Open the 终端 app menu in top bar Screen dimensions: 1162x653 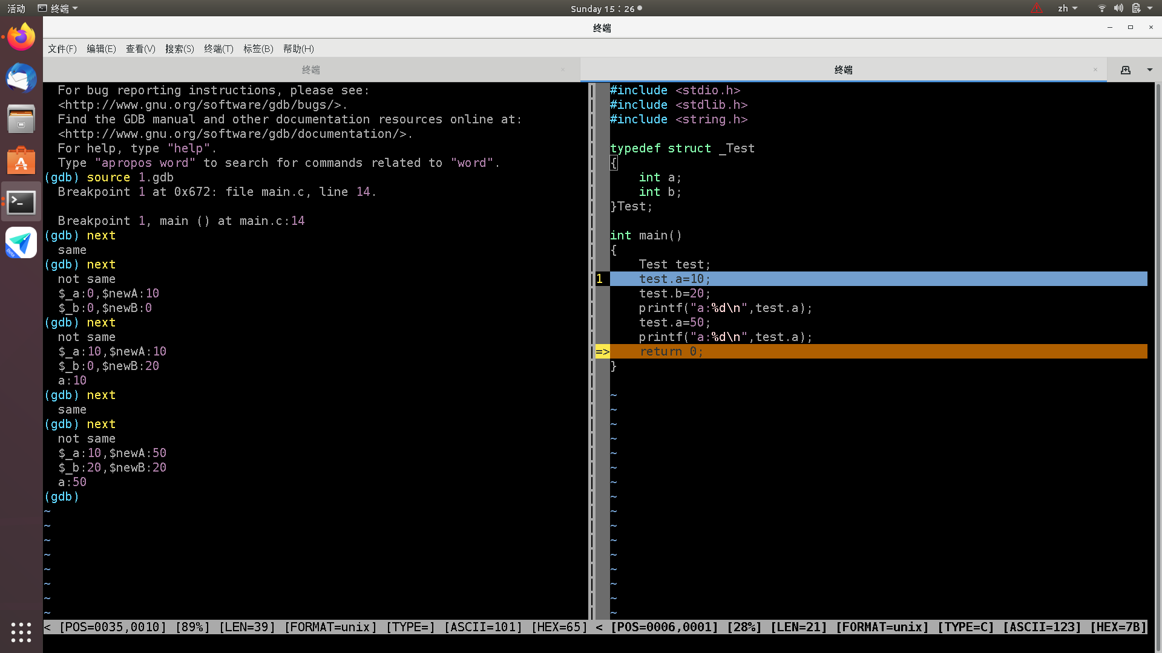click(58, 8)
